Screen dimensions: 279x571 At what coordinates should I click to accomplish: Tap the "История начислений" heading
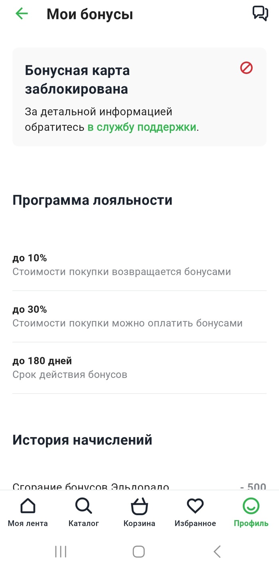[83, 440]
